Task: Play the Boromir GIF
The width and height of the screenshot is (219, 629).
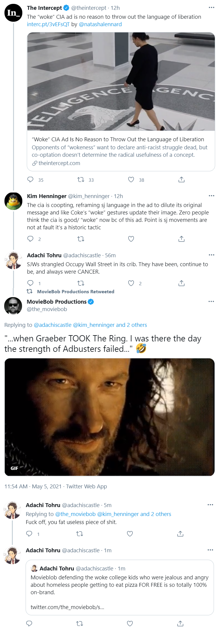Action: point(109,417)
